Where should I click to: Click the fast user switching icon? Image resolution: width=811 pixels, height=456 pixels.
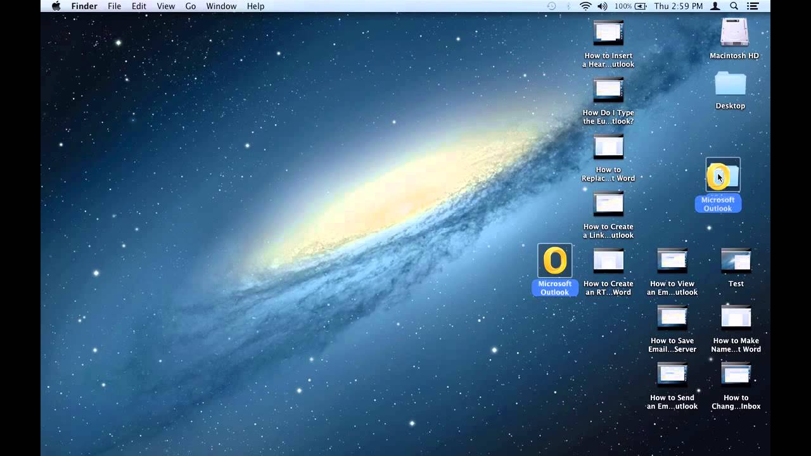(715, 6)
